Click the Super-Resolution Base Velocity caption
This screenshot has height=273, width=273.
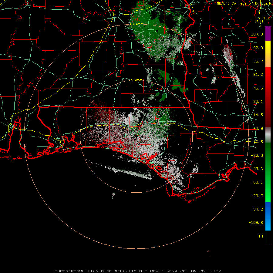click(138, 271)
